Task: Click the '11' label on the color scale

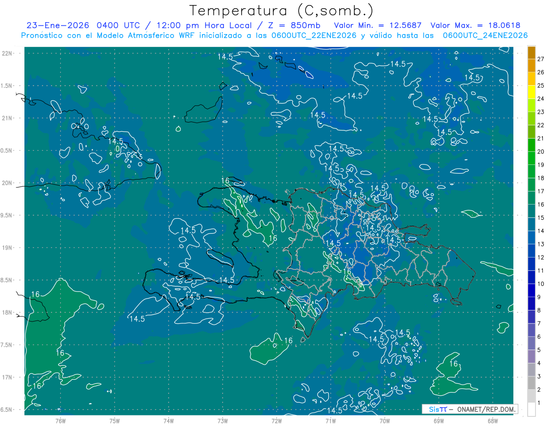Action: 541,270
